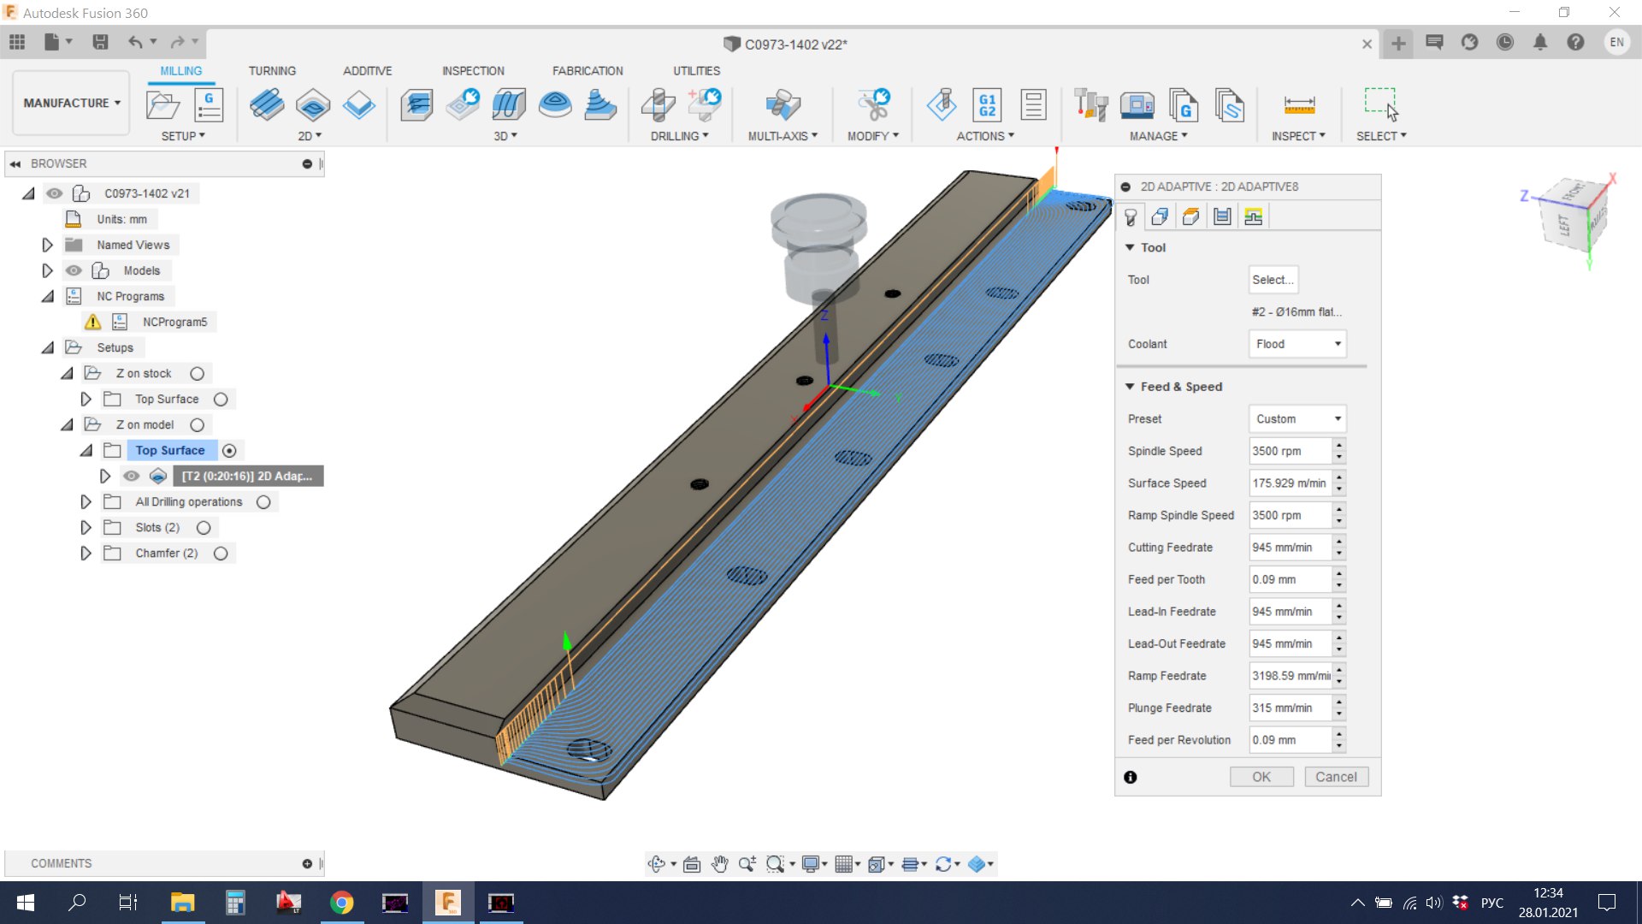This screenshot has width=1642, height=924.
Task: Open the Tool Library icon
Action: click(x=1090, y=105)
